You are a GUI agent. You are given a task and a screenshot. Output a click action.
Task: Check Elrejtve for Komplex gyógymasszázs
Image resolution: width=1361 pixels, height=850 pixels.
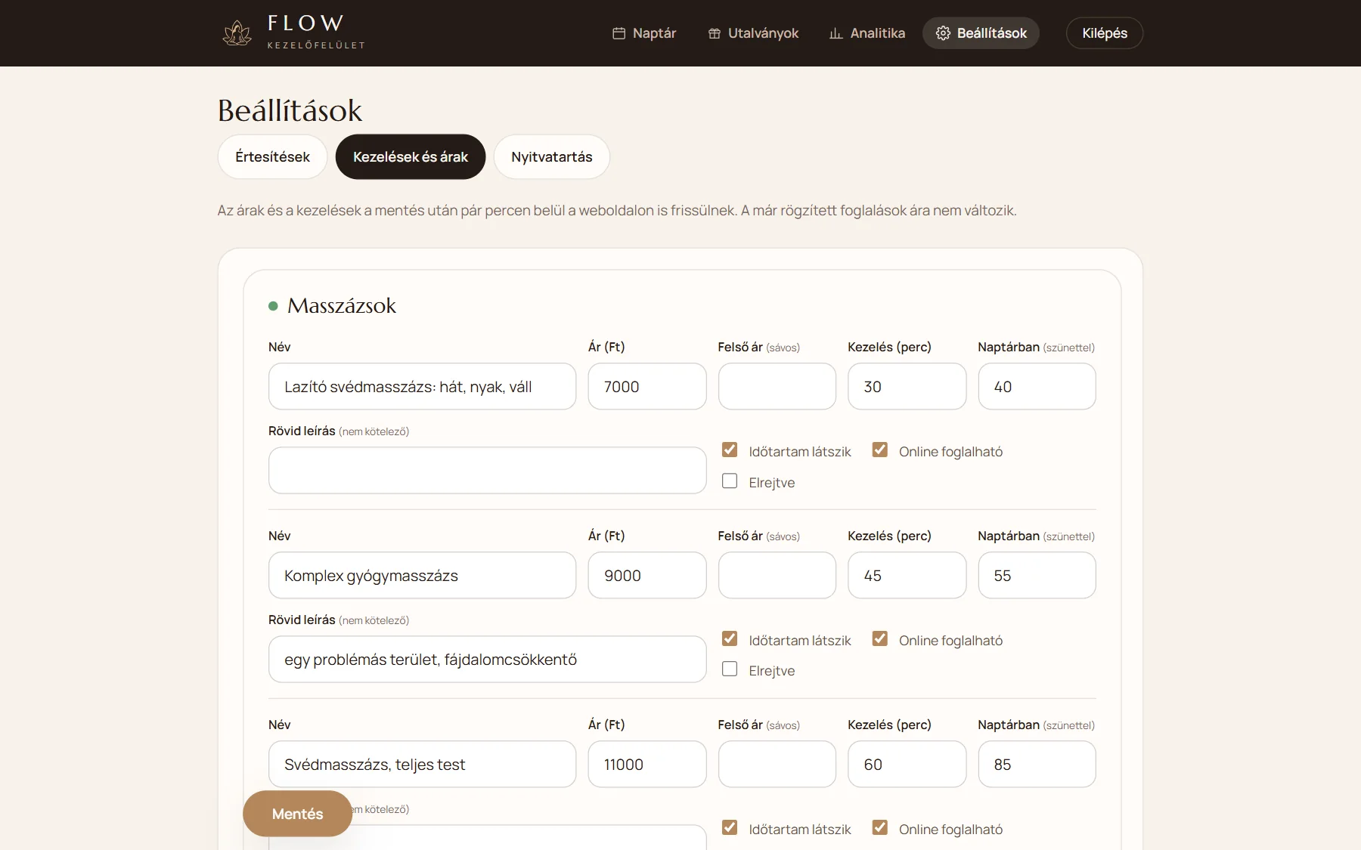[730, 669]
